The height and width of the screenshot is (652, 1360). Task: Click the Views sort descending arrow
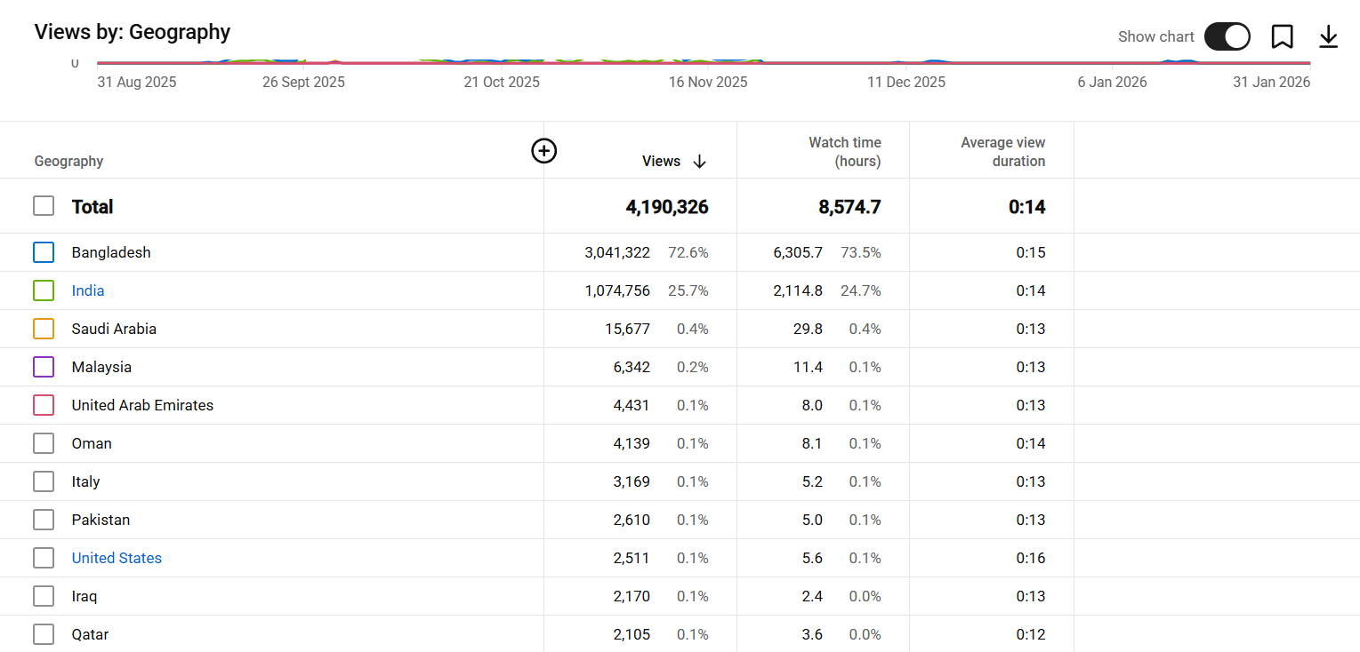point(699,161)
